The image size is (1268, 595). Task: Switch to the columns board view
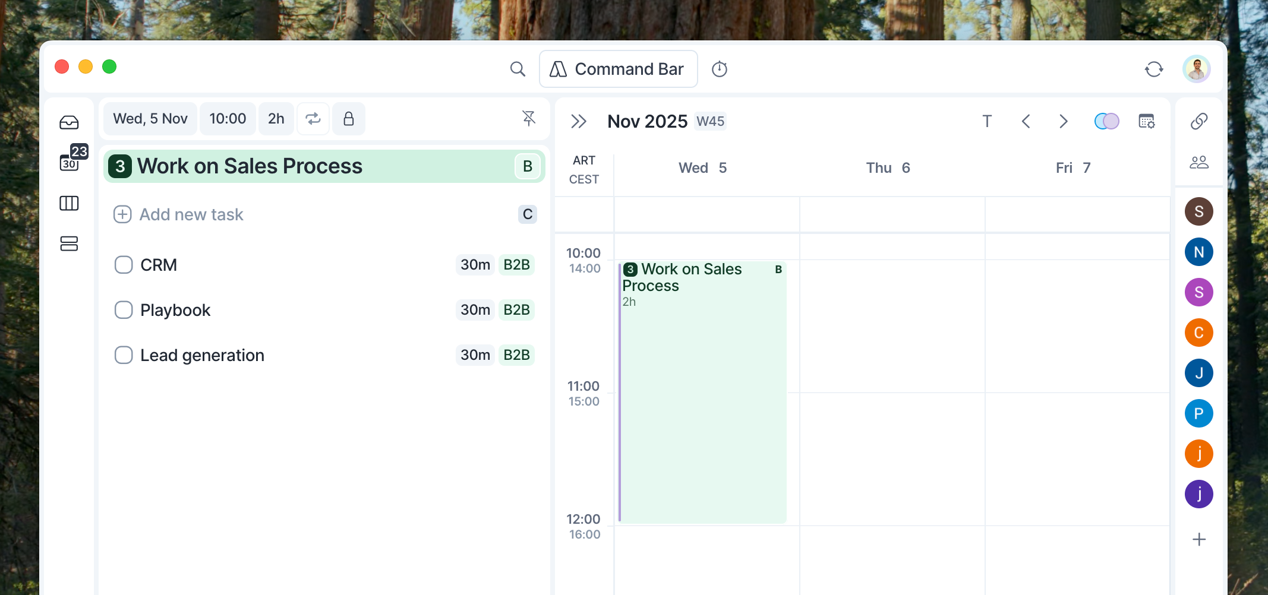point(69,203)
